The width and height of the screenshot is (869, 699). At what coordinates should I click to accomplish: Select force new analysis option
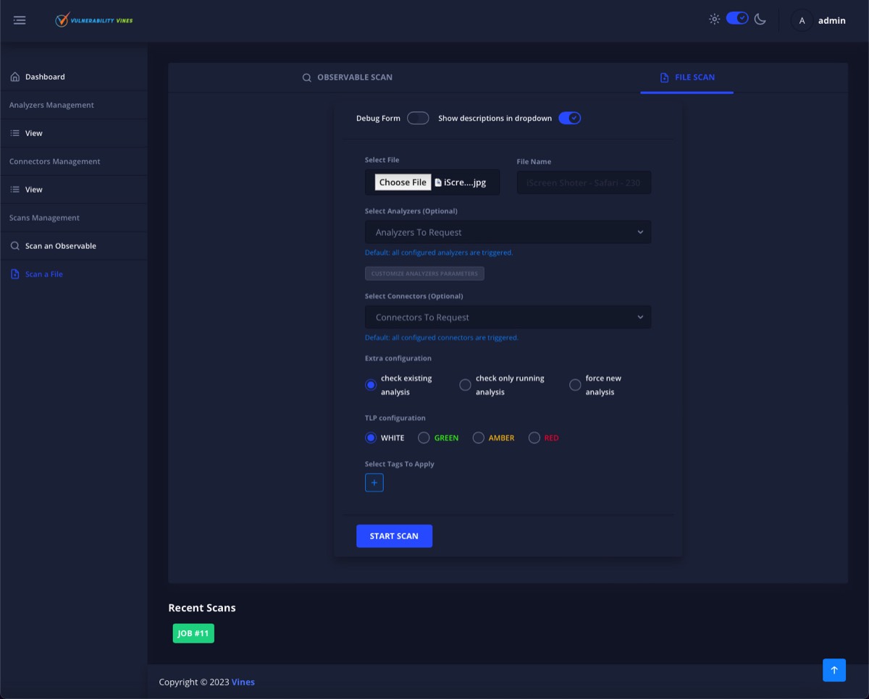coord(575,385)
